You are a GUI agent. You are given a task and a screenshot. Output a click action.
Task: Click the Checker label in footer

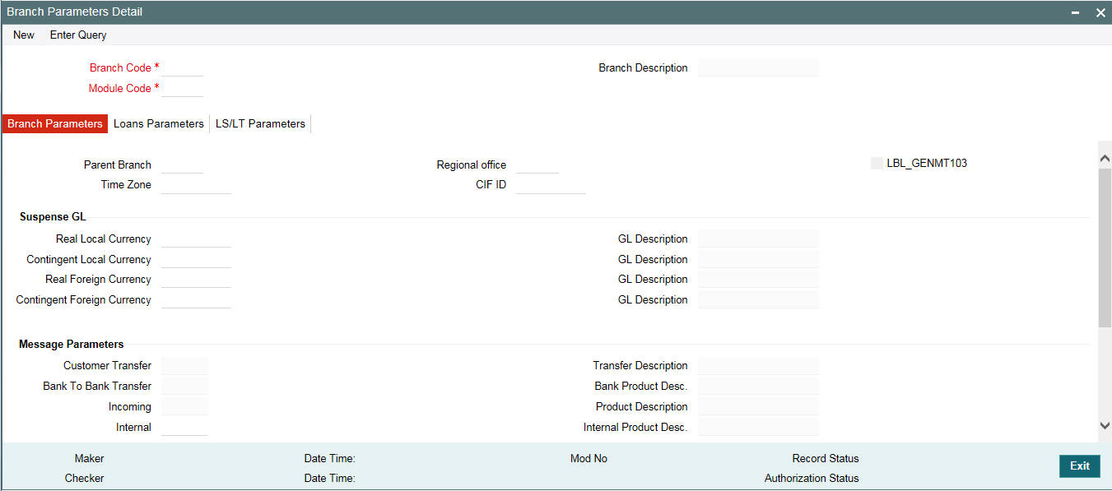point(85,478)
